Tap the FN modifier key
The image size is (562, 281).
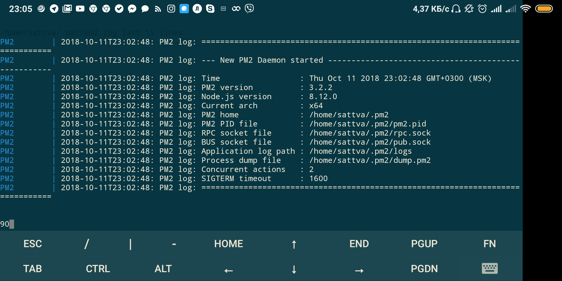coord(490,244)
